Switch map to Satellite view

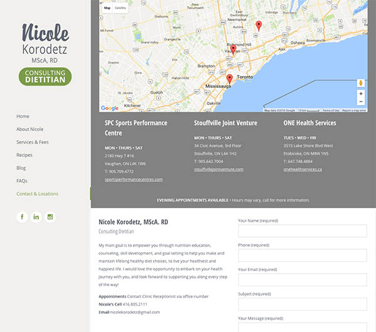click(120, 8)
